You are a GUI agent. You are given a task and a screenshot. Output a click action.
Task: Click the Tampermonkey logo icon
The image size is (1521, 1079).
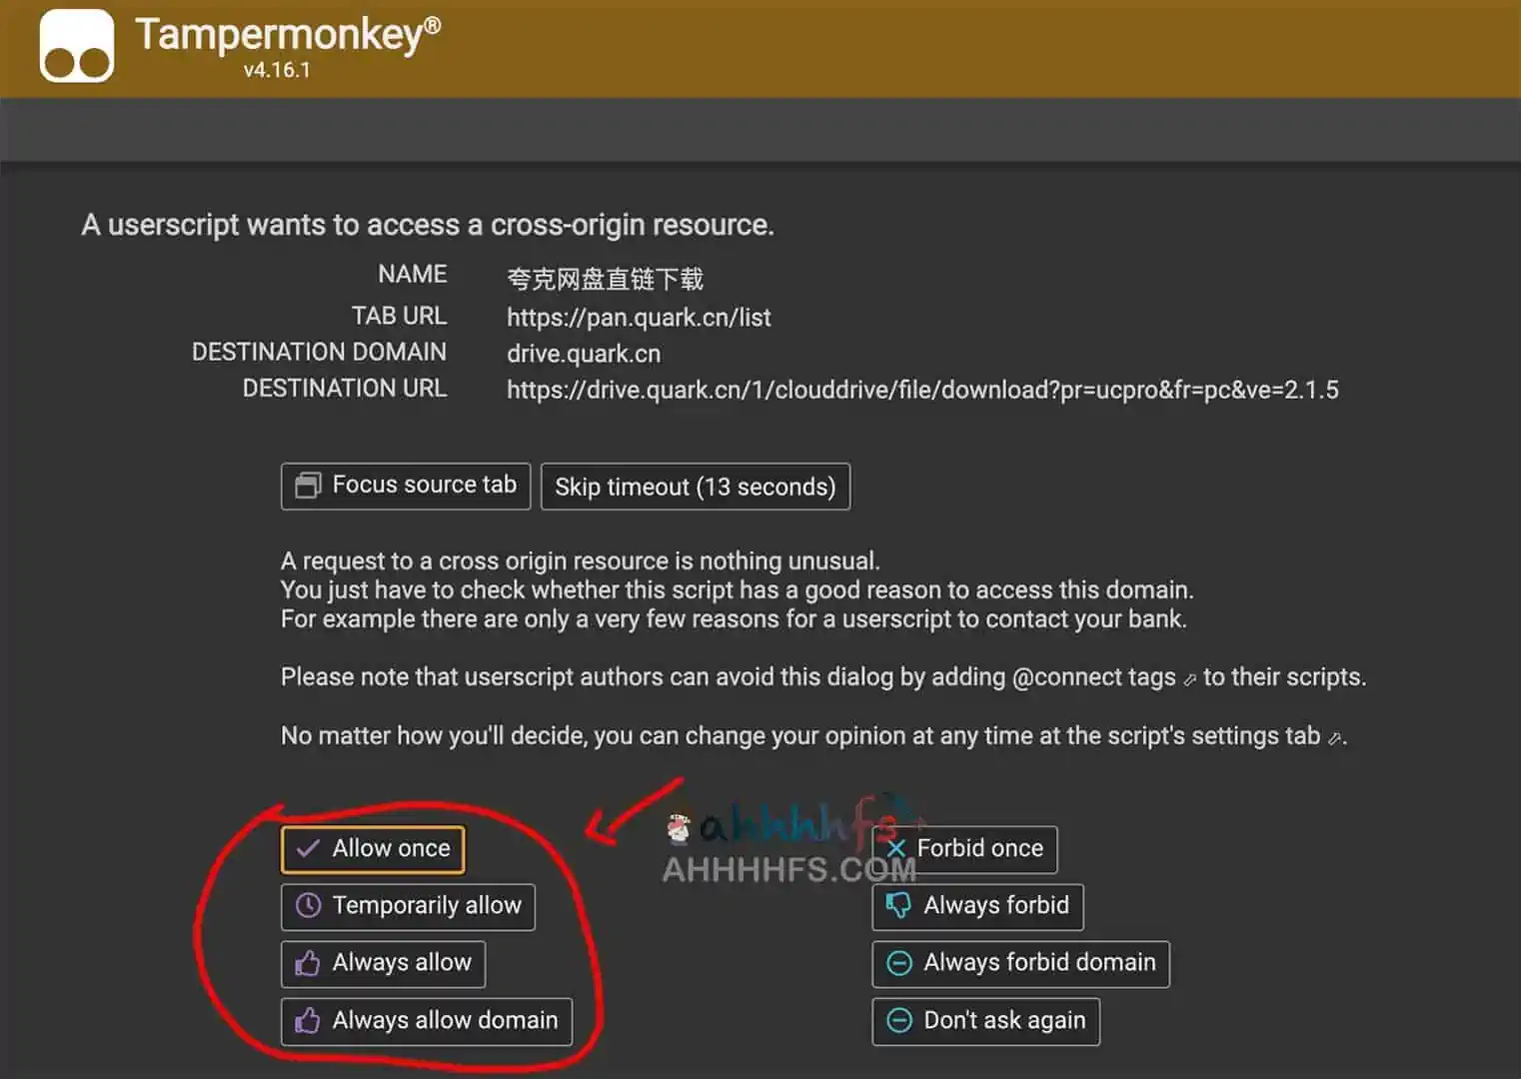76,47
